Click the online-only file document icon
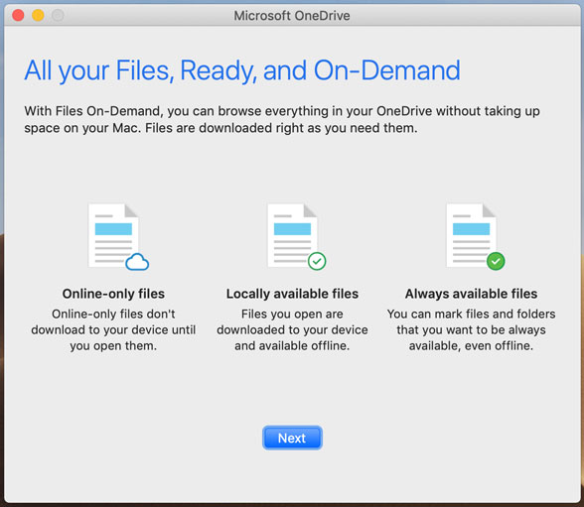This screenshot has height=507, width=584. tap(113, 235)
